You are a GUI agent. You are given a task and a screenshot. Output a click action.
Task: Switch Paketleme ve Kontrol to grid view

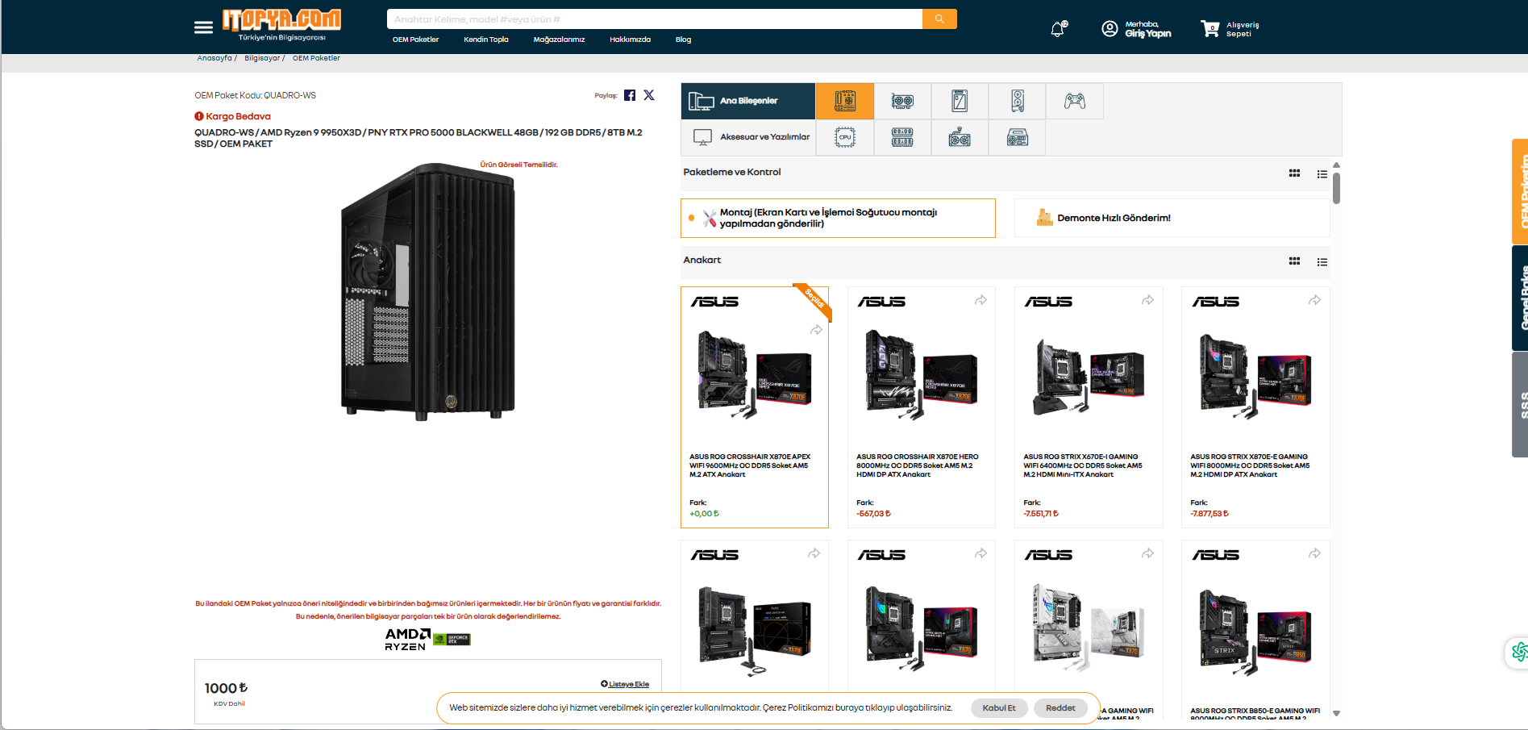point(1294,173)
